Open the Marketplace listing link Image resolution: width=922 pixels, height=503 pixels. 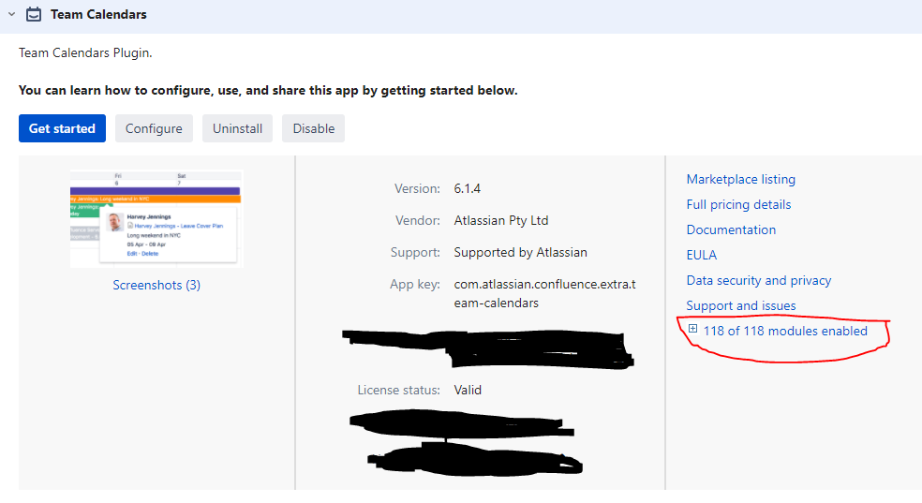tap(741, 179)
